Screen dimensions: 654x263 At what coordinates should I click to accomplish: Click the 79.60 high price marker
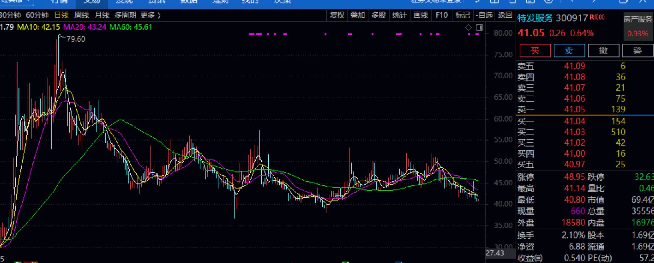coord(75,39)
